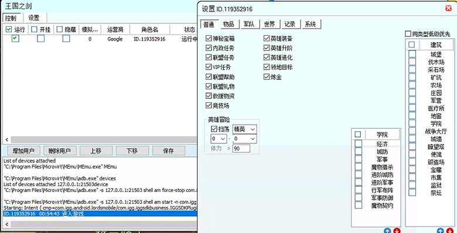Enable 开挂 for the Google account row
The width and height of the screenshot is (457, 233).
point(41,39)
